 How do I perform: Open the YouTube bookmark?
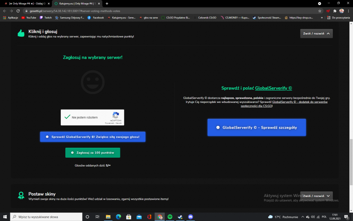[x=29, y=18]
